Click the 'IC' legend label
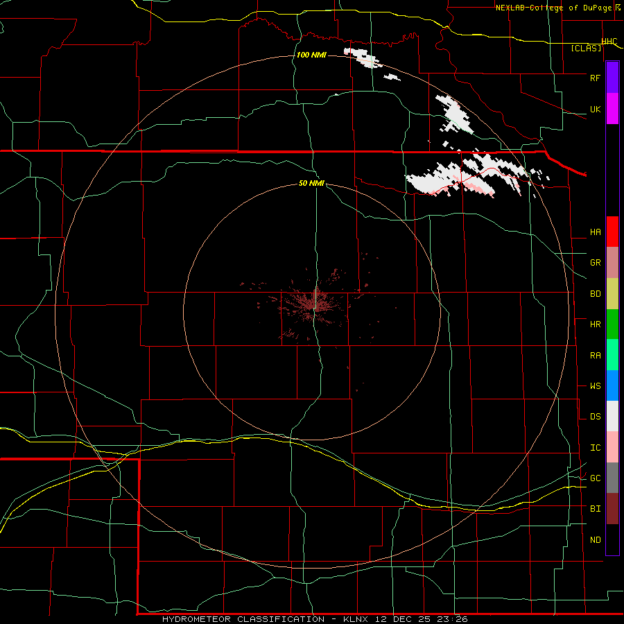 [x=595, y=448]
